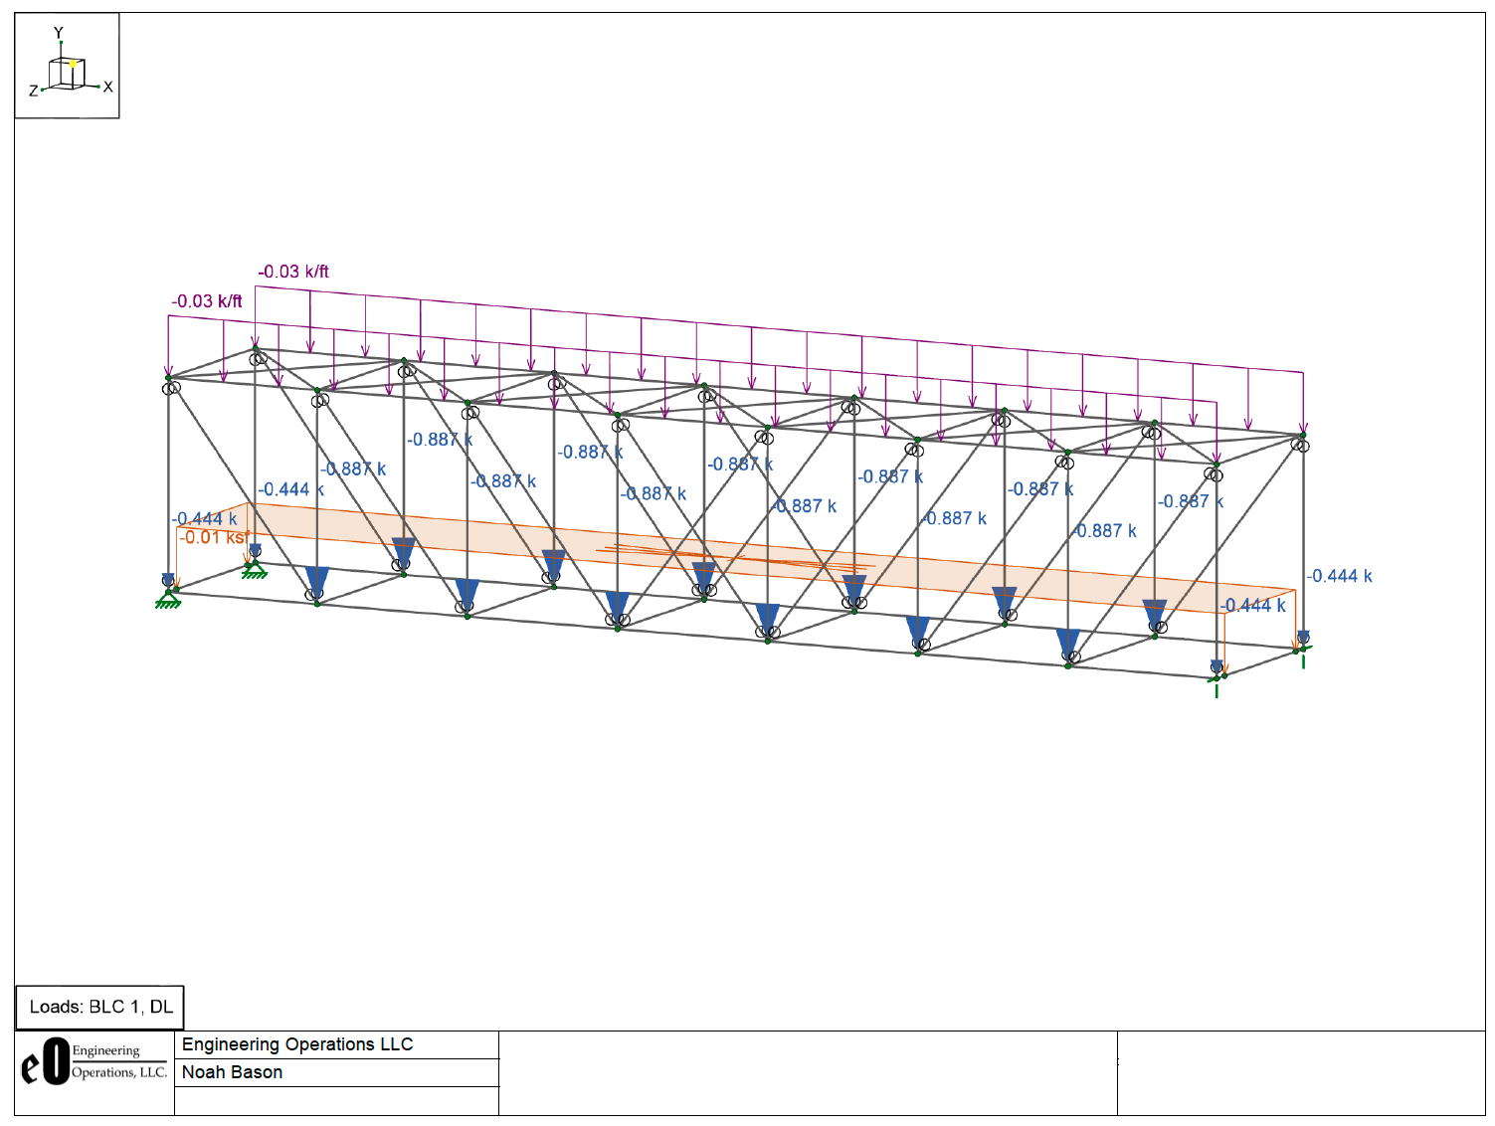Click the green roller support at front-right corner
The width and height of the screenshot is (1495, 1126).
tap(1215, 682)
